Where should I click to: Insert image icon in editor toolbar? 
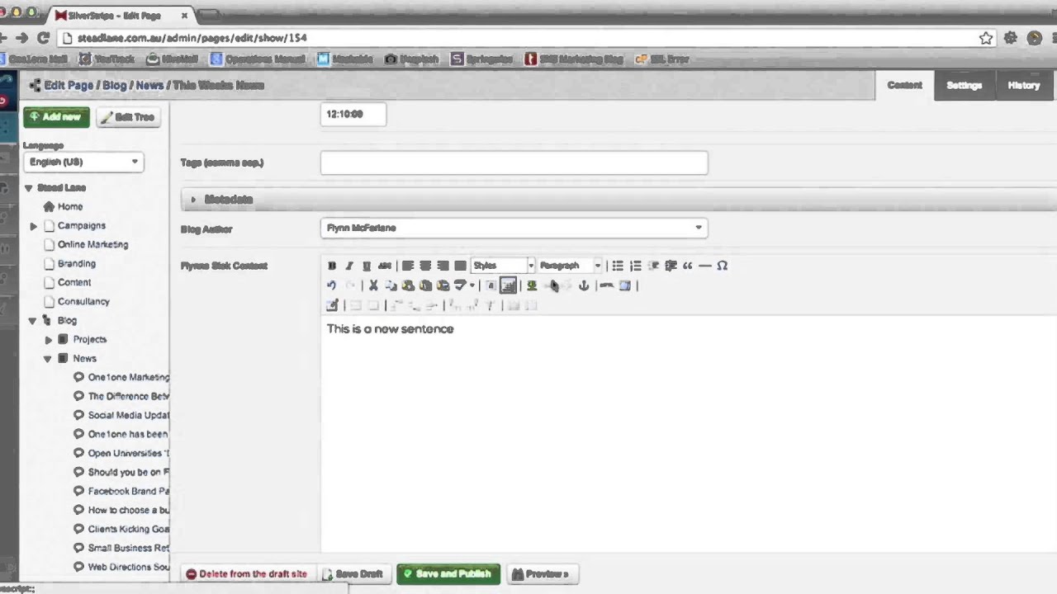click(x=532, y=285)
